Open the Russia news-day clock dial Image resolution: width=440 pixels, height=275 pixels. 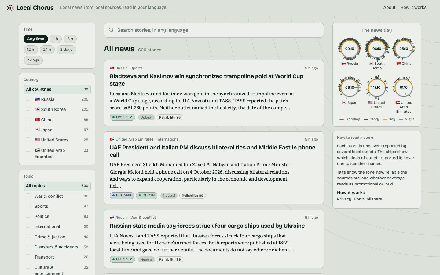[350, 49]
